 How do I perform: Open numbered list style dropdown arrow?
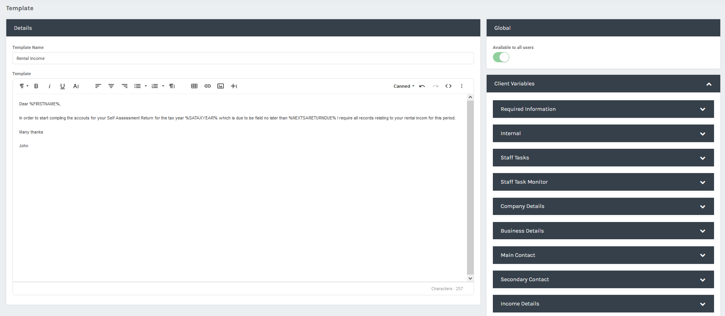coord(163,86)
